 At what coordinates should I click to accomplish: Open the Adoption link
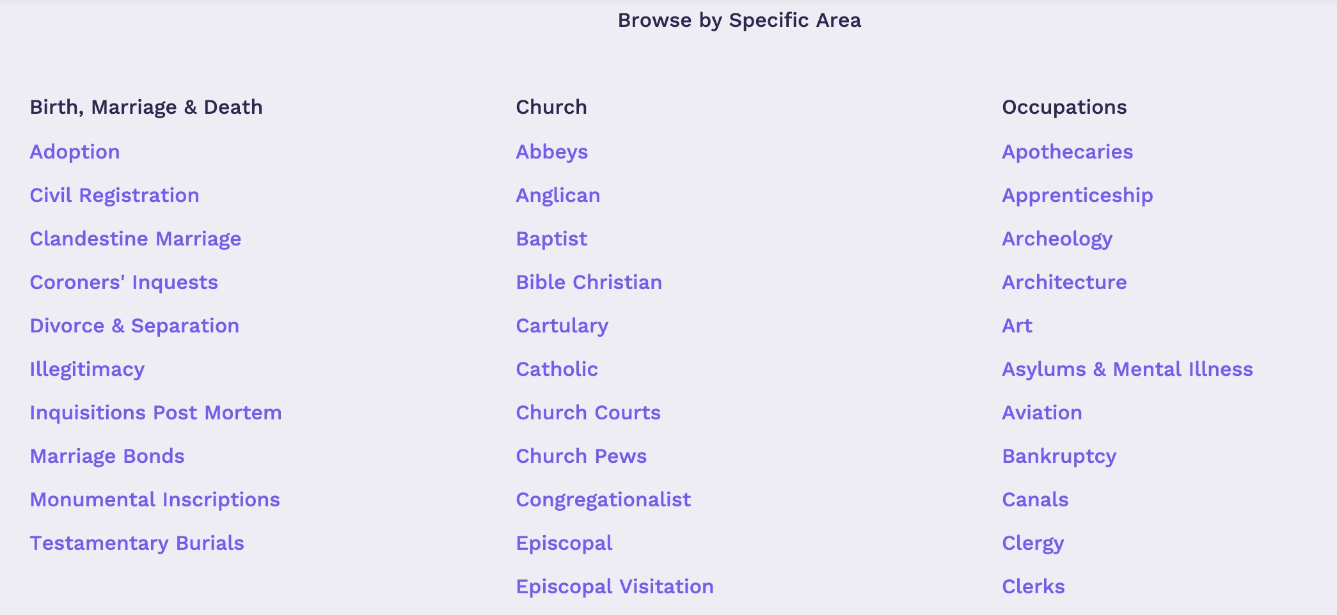pyautogui.click(x=75, y=152)
